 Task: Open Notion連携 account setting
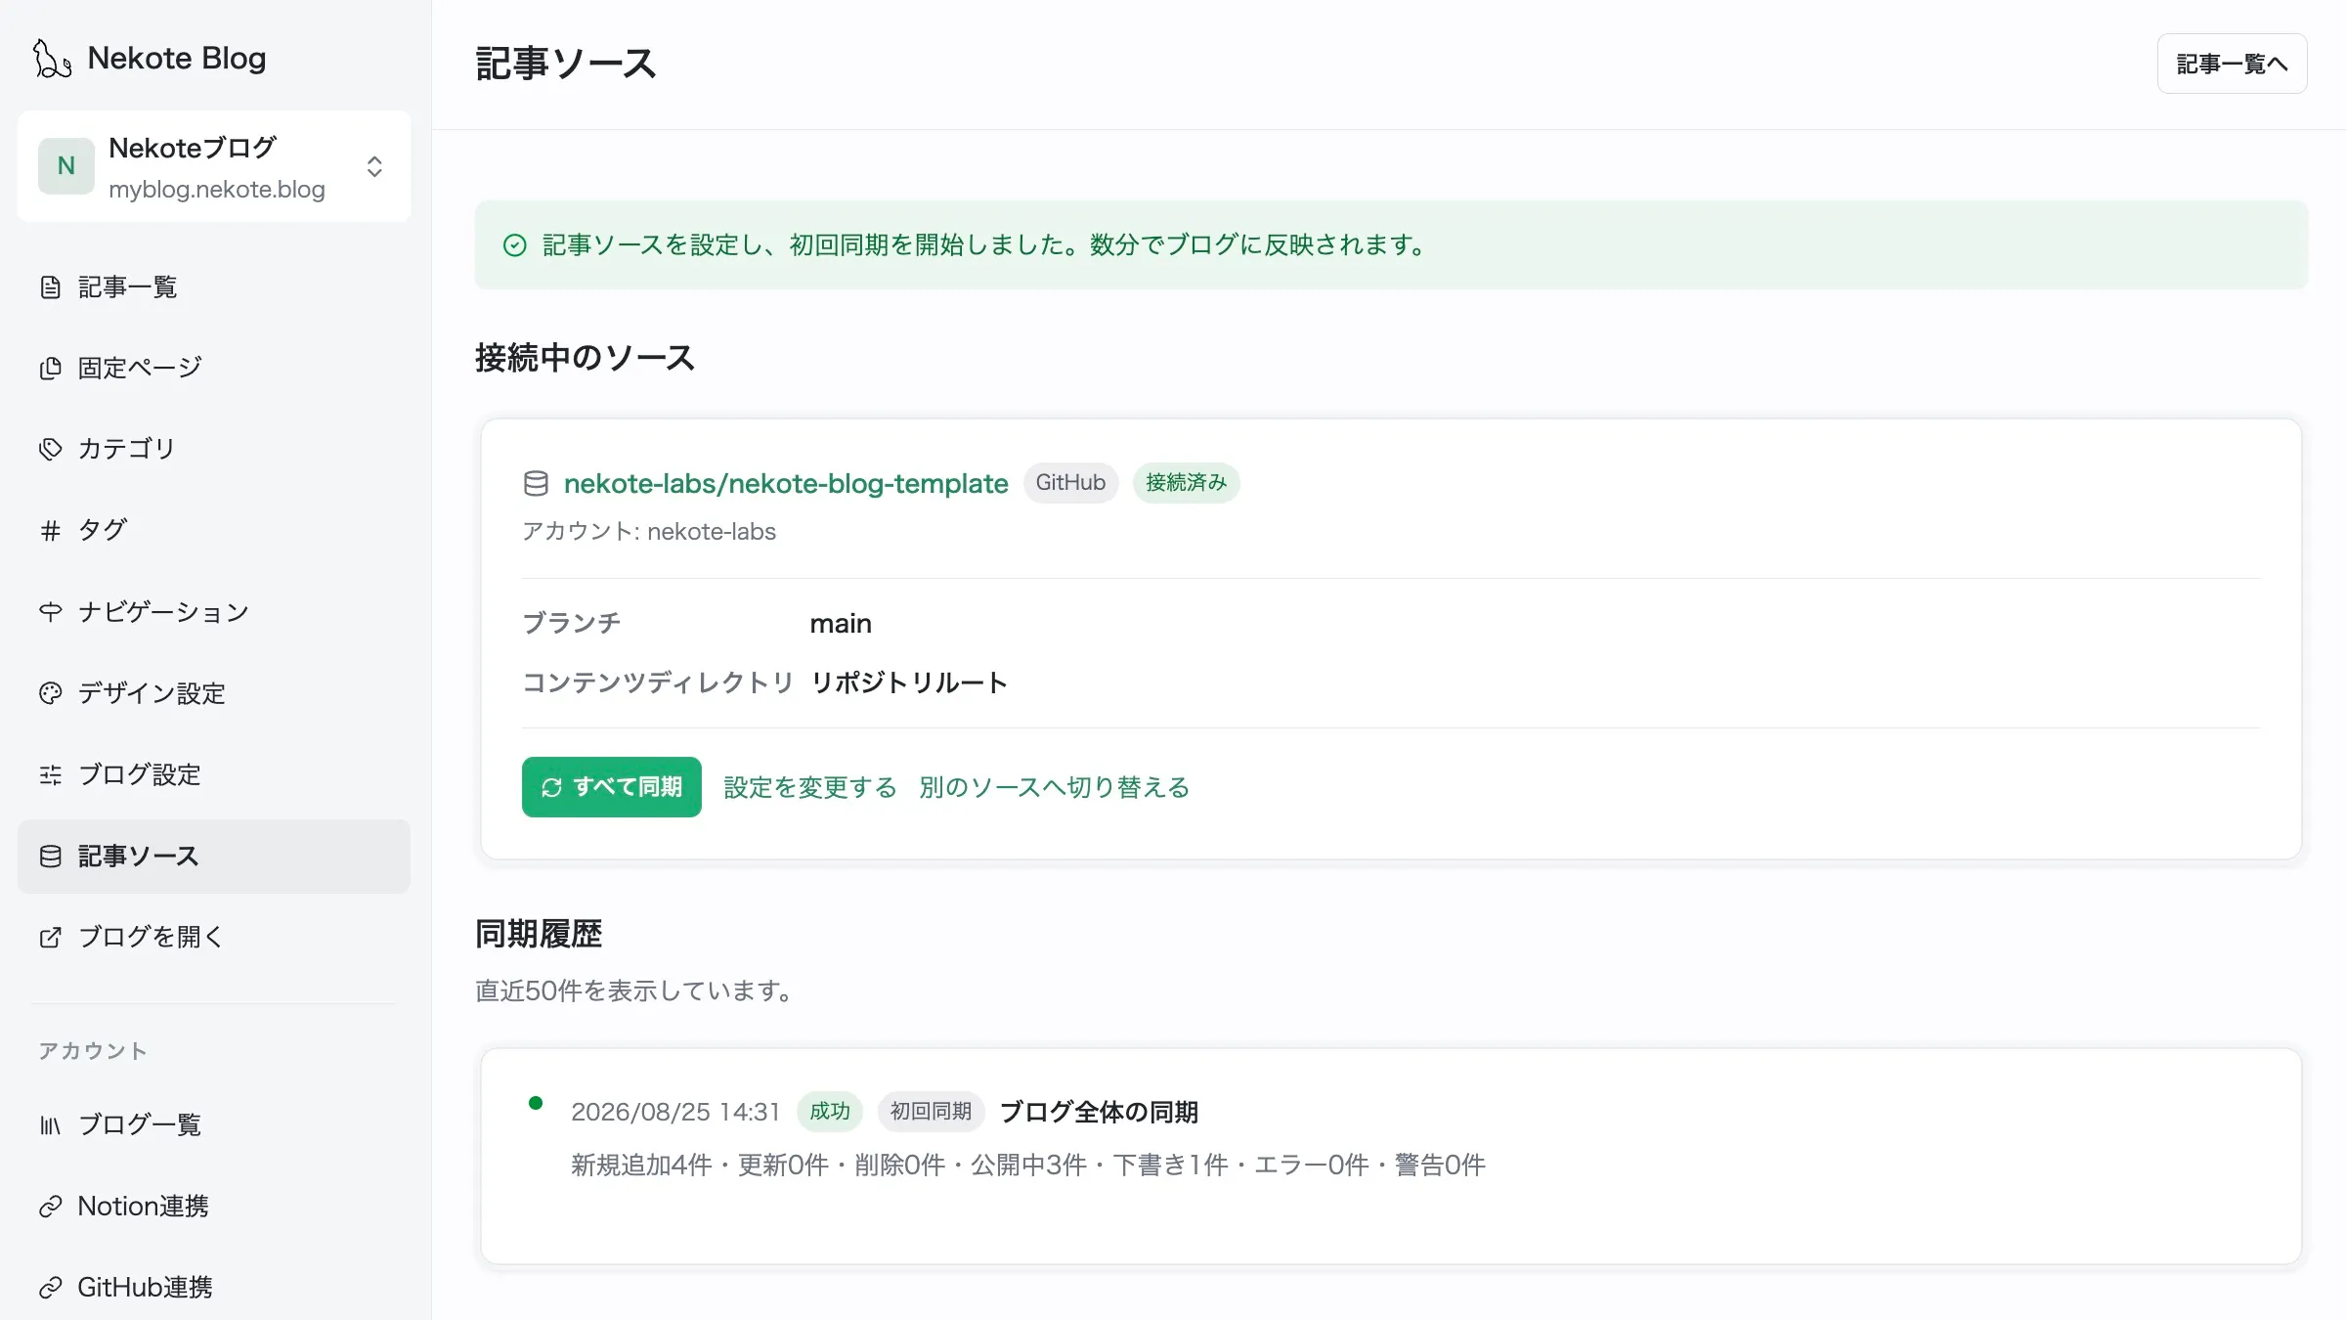pos(214,1207)
